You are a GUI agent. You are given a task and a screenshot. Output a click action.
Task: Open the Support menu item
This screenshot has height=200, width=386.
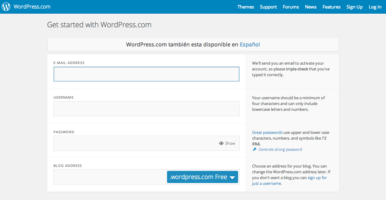tap(268, 7)
